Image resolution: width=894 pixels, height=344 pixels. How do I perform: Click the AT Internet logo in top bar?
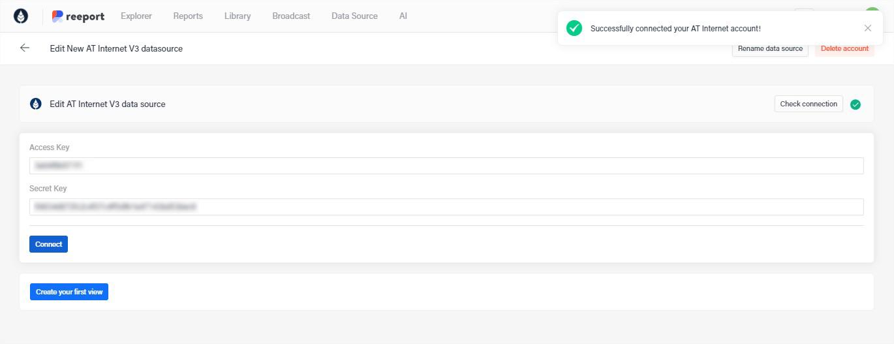[21, 16]
